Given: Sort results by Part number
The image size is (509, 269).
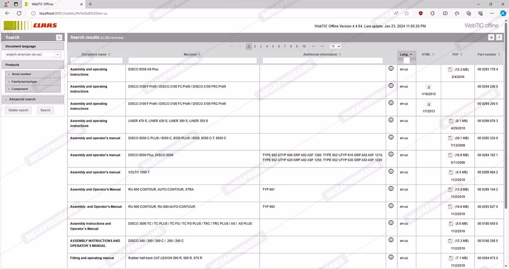Looking at the screenshot, I should tap(489, 54).
